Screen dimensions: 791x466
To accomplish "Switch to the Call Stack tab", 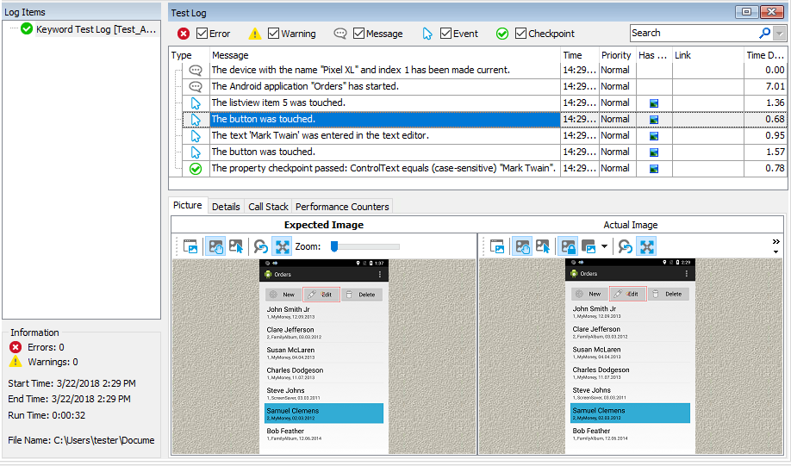I will 268,207.
